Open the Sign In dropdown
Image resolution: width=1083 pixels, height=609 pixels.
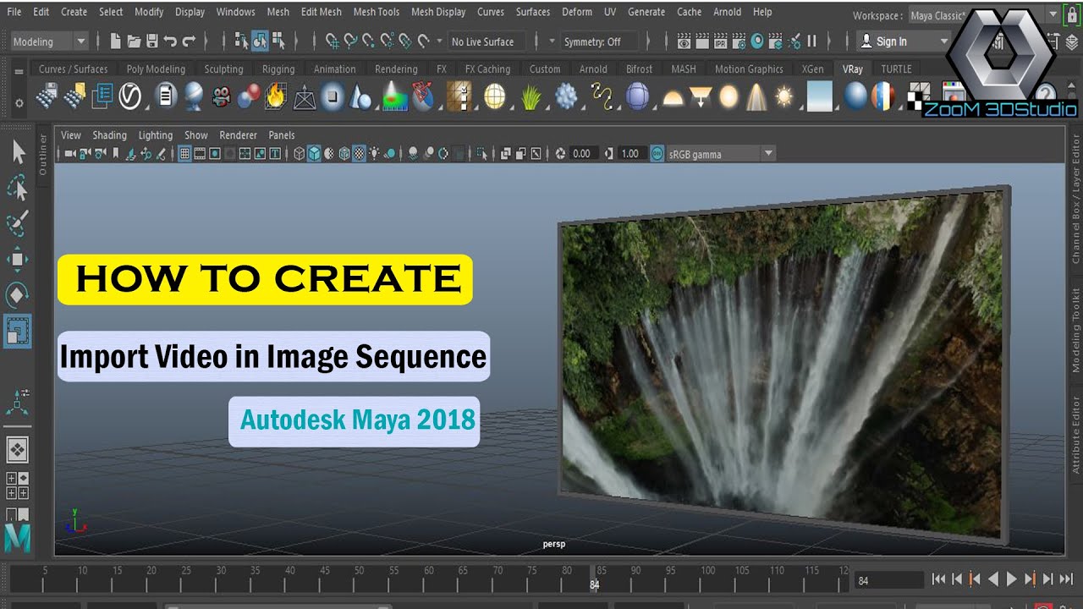tap(904, 41)
